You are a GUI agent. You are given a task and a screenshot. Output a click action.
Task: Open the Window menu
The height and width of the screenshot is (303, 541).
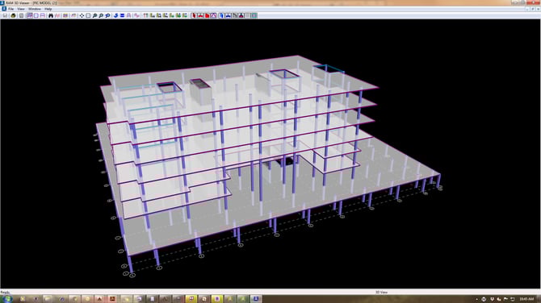tap(35, 9)
